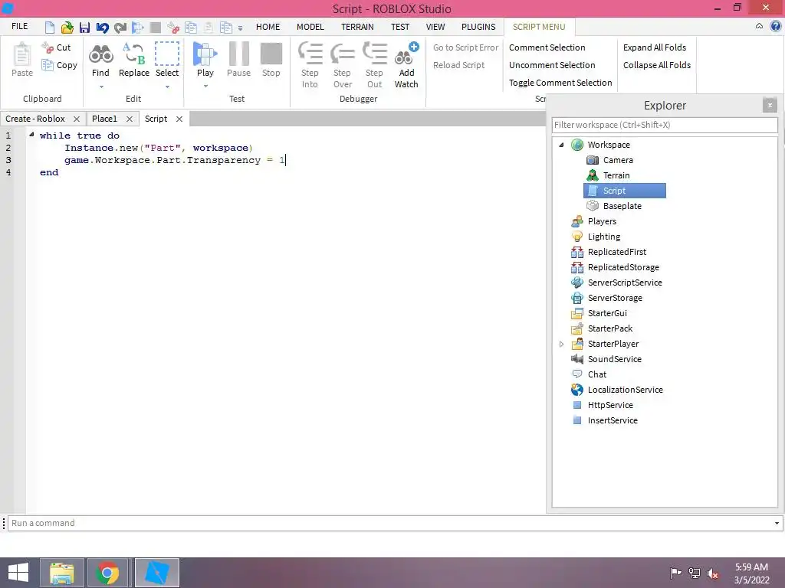785x588 pixels.
Task: Open the Replace tool
Action: click(x=133, y=60)
